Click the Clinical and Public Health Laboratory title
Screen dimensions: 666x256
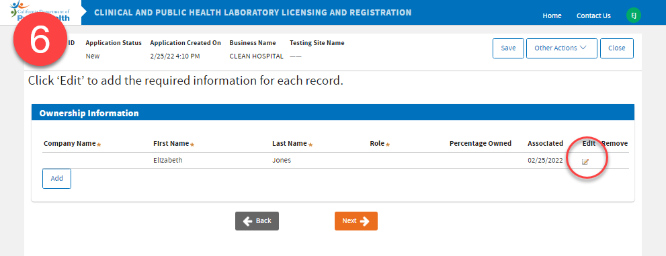(253, 13)
